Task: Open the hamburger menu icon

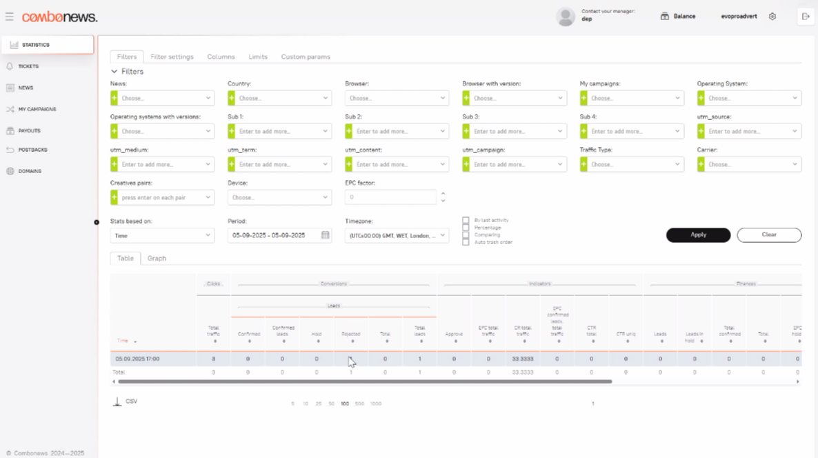Action: [x=10, y=17]
